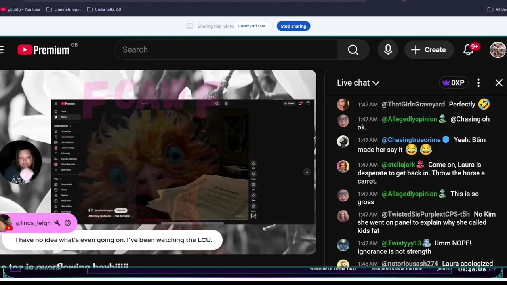Screen dimensions: 507x285
Task: Open live chat three-dot options menu
Action: tap(478, 83)
